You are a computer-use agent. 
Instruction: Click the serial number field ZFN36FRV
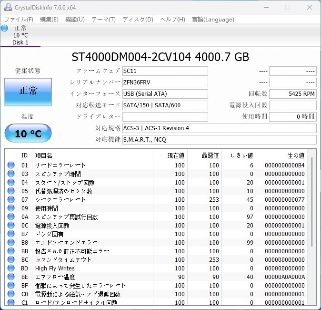[x=165, y=83]
